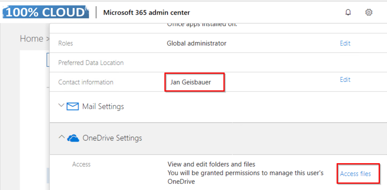Collapse the OneDrive Settings section chevron

61,138
